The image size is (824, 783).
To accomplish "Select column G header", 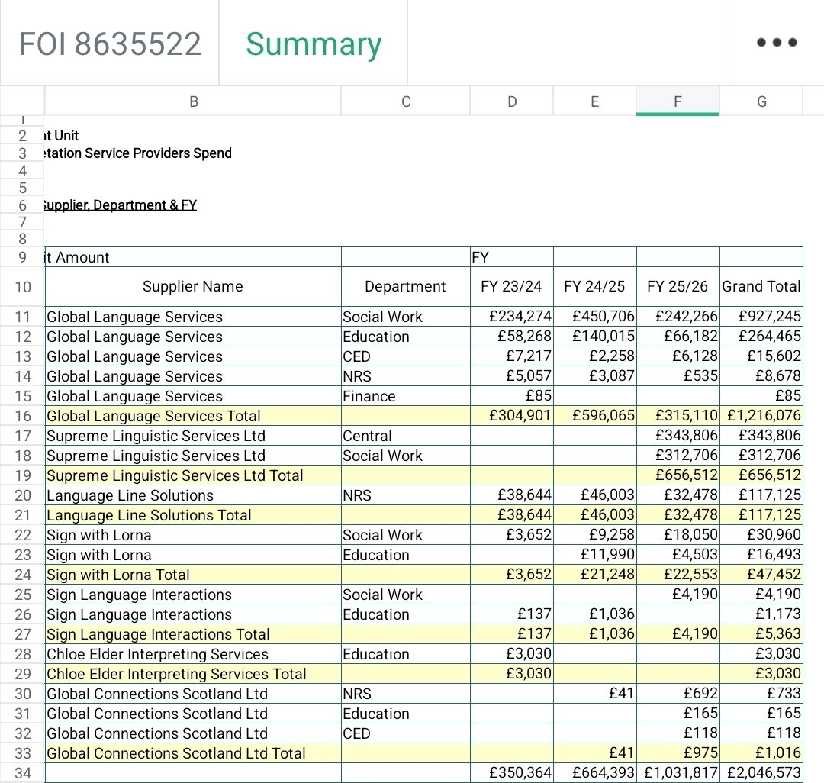I will 761,101.
